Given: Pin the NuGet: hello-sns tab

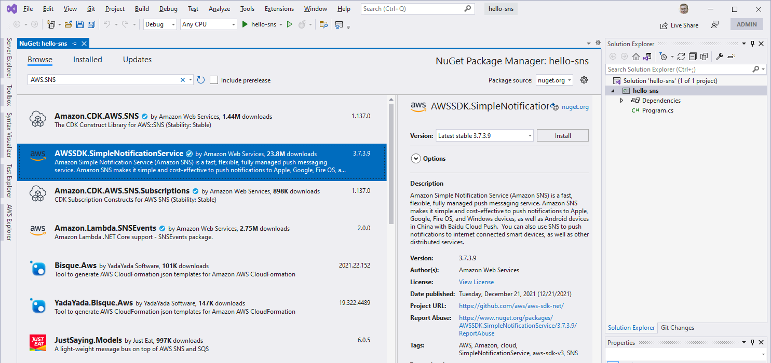Looking at the screenshot, I should point(74,44).
